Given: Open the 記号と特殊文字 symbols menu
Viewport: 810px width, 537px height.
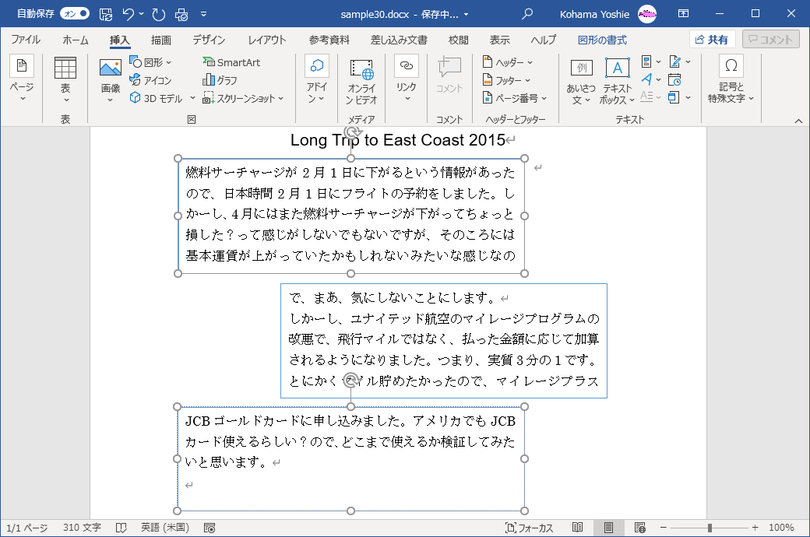Looking at the screenshot, I should [x=731, y=80].
